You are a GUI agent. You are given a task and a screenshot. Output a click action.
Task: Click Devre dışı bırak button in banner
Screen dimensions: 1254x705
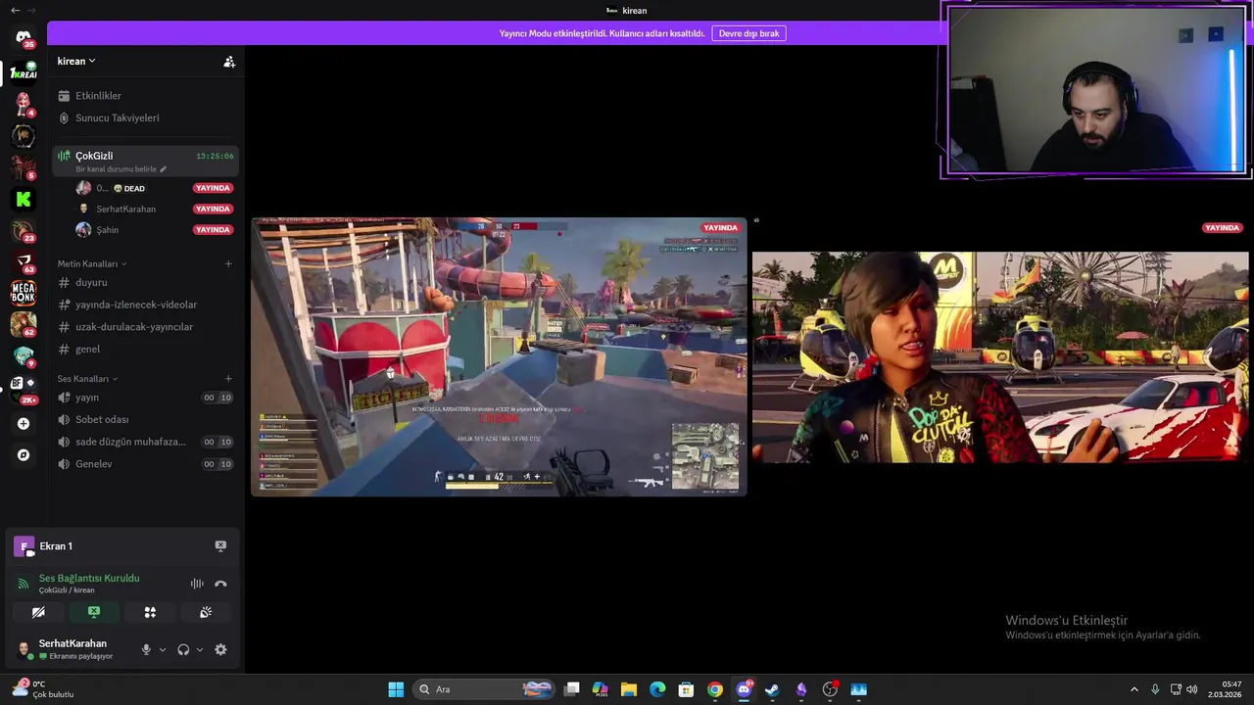click(x=748, y=33)
